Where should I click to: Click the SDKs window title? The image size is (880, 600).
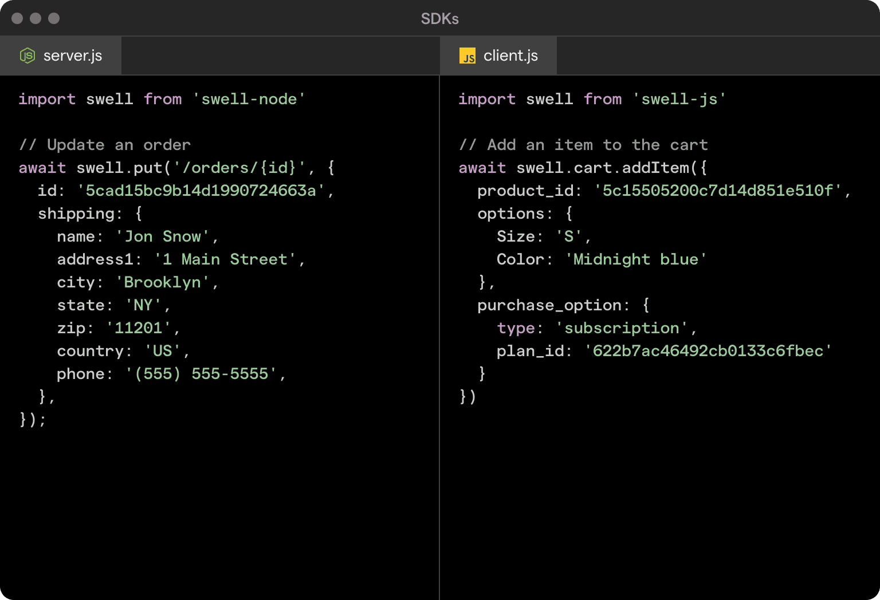click(x=439, y=19)
